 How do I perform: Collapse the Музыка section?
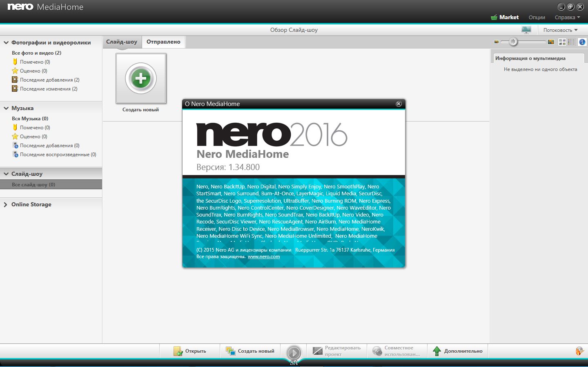click(6, 108)
